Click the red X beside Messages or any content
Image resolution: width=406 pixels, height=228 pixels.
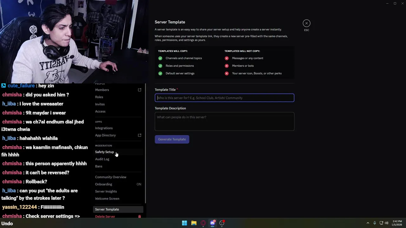(x=226, y=58)
